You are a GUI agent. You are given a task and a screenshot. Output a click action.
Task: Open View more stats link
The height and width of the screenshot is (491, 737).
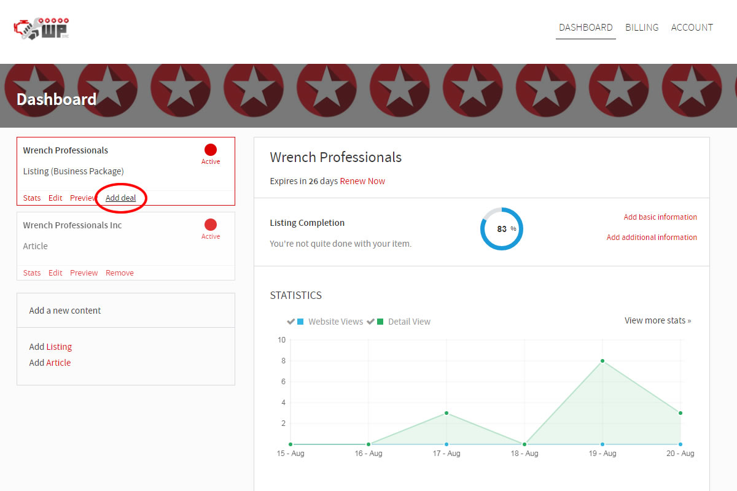point(658,320)
